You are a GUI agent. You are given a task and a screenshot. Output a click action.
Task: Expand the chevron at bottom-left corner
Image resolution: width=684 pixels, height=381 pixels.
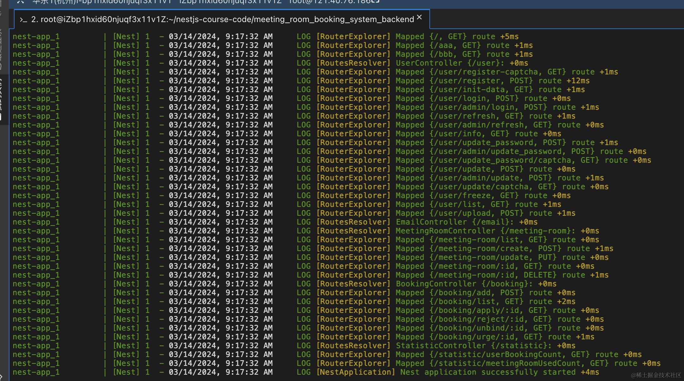pos(2,376)
